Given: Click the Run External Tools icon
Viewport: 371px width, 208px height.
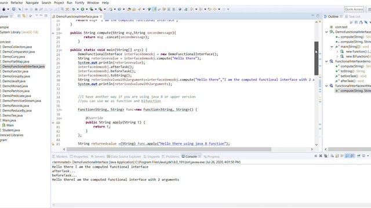Looking at the screenshot, I should 100,9.
